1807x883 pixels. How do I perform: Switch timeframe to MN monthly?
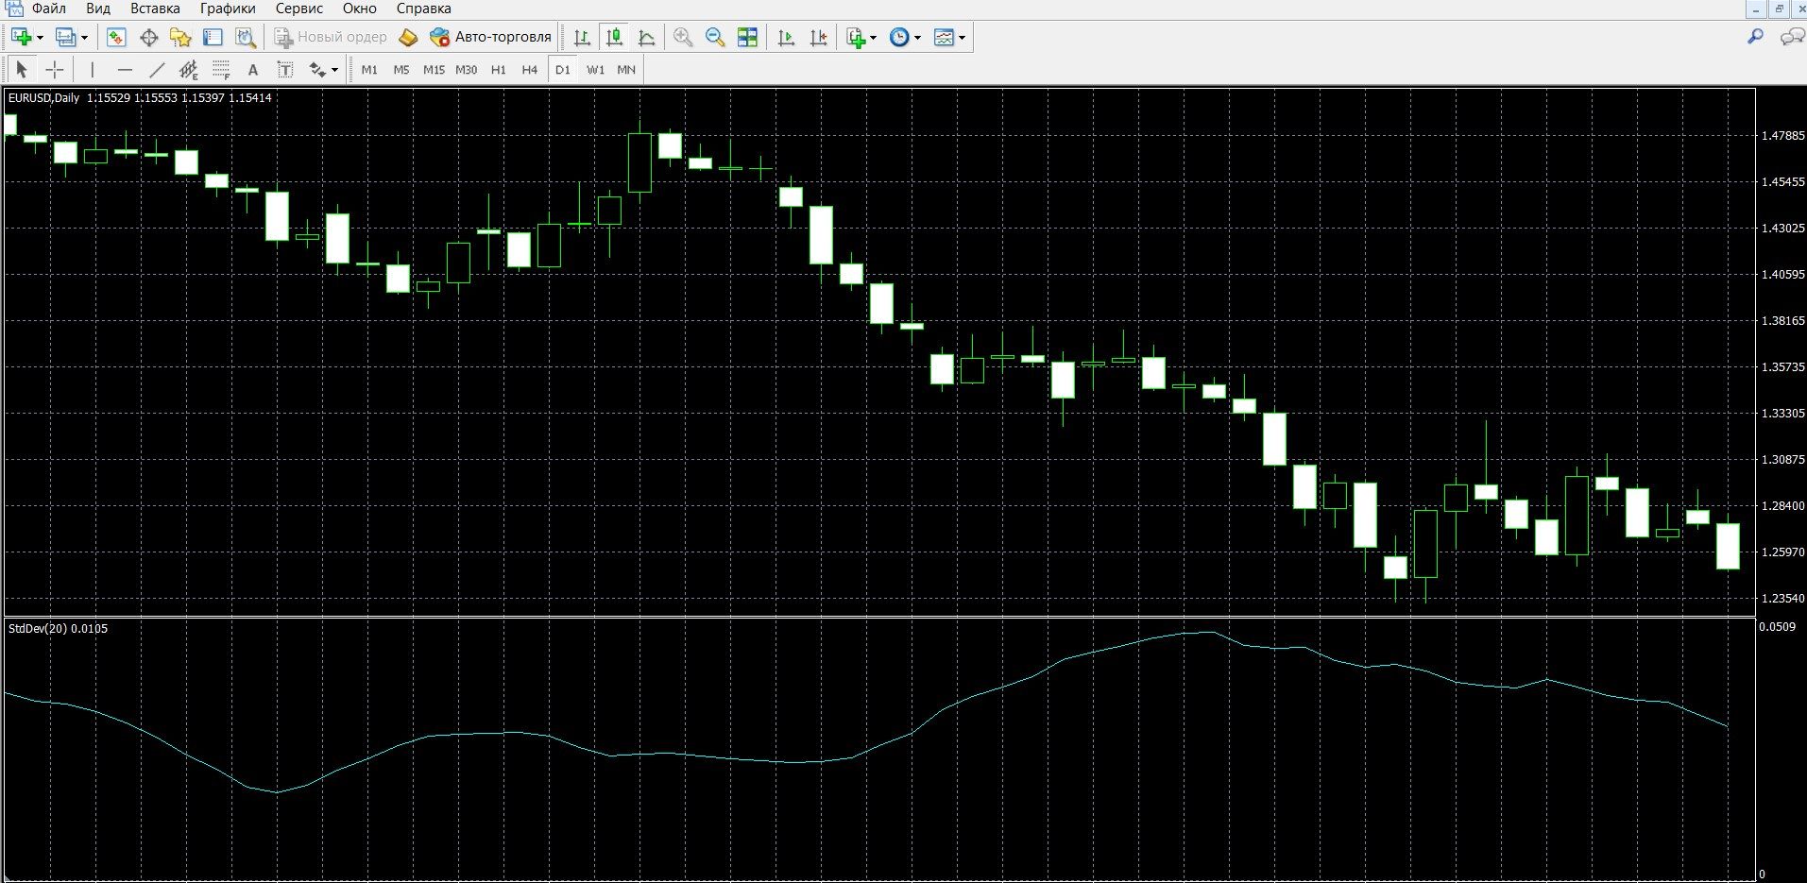coord(626,69)
